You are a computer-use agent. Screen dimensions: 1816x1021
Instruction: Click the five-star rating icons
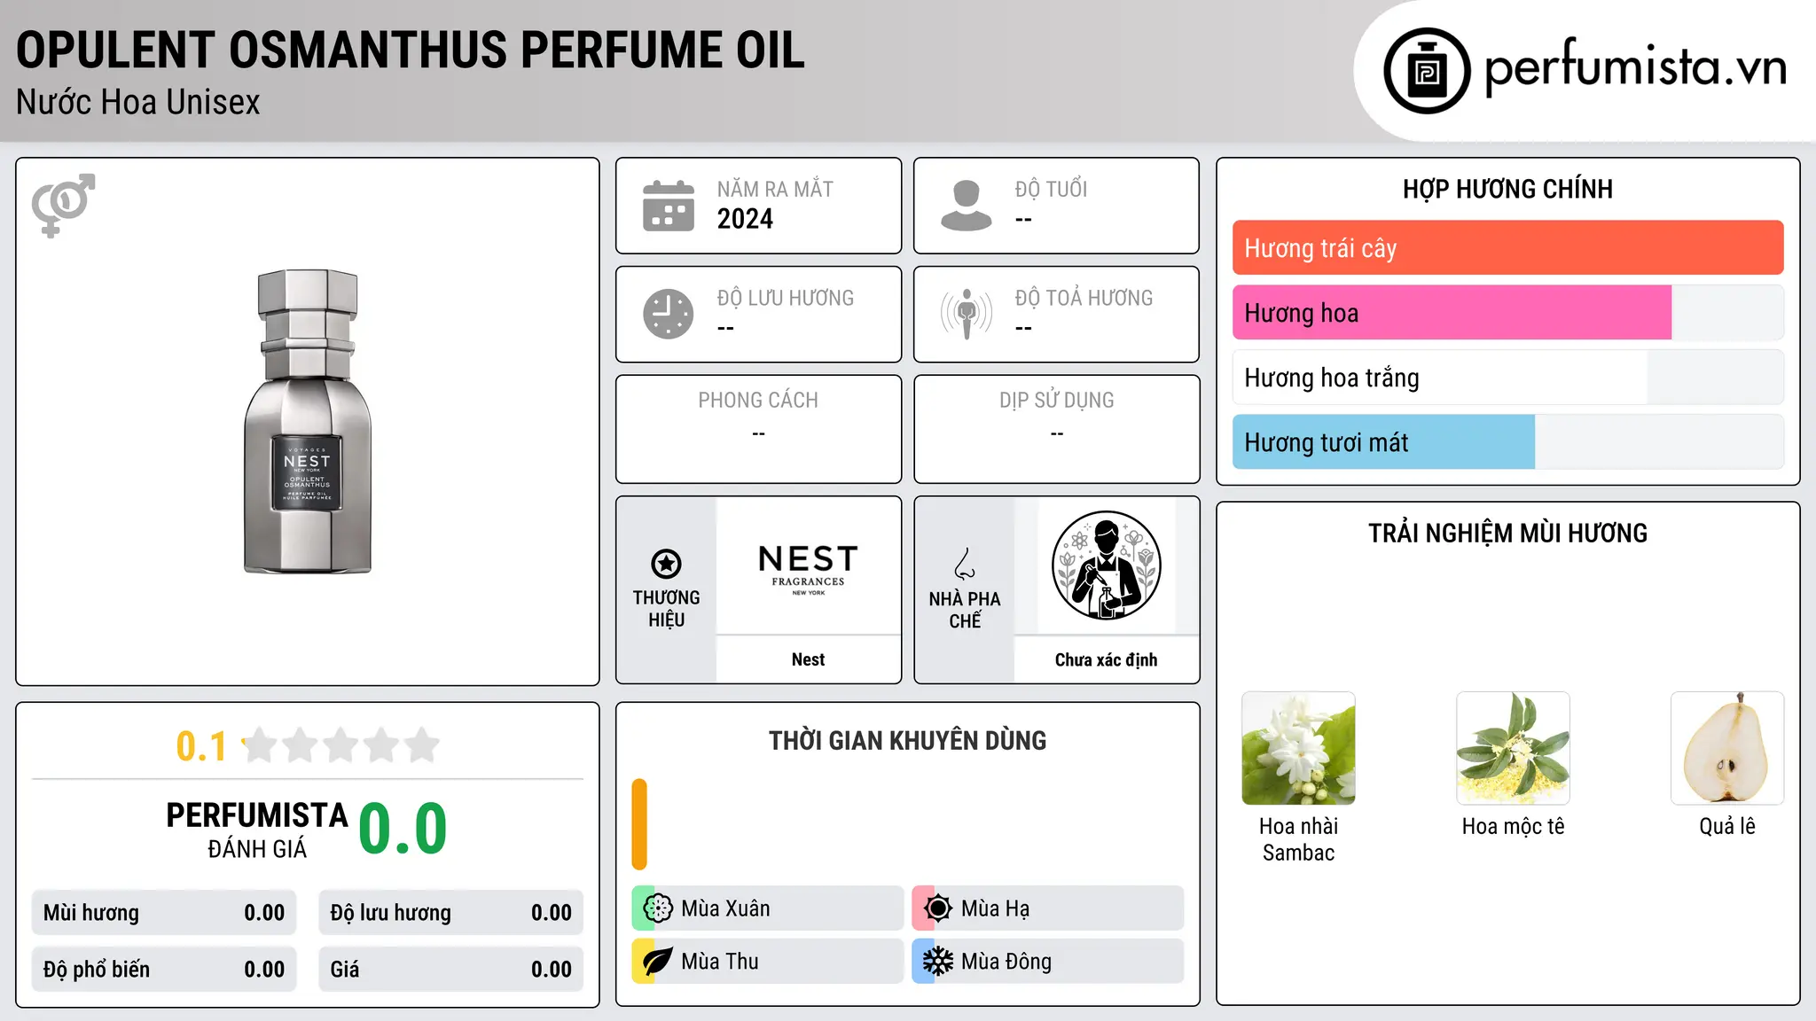click(x=341, y=745)
